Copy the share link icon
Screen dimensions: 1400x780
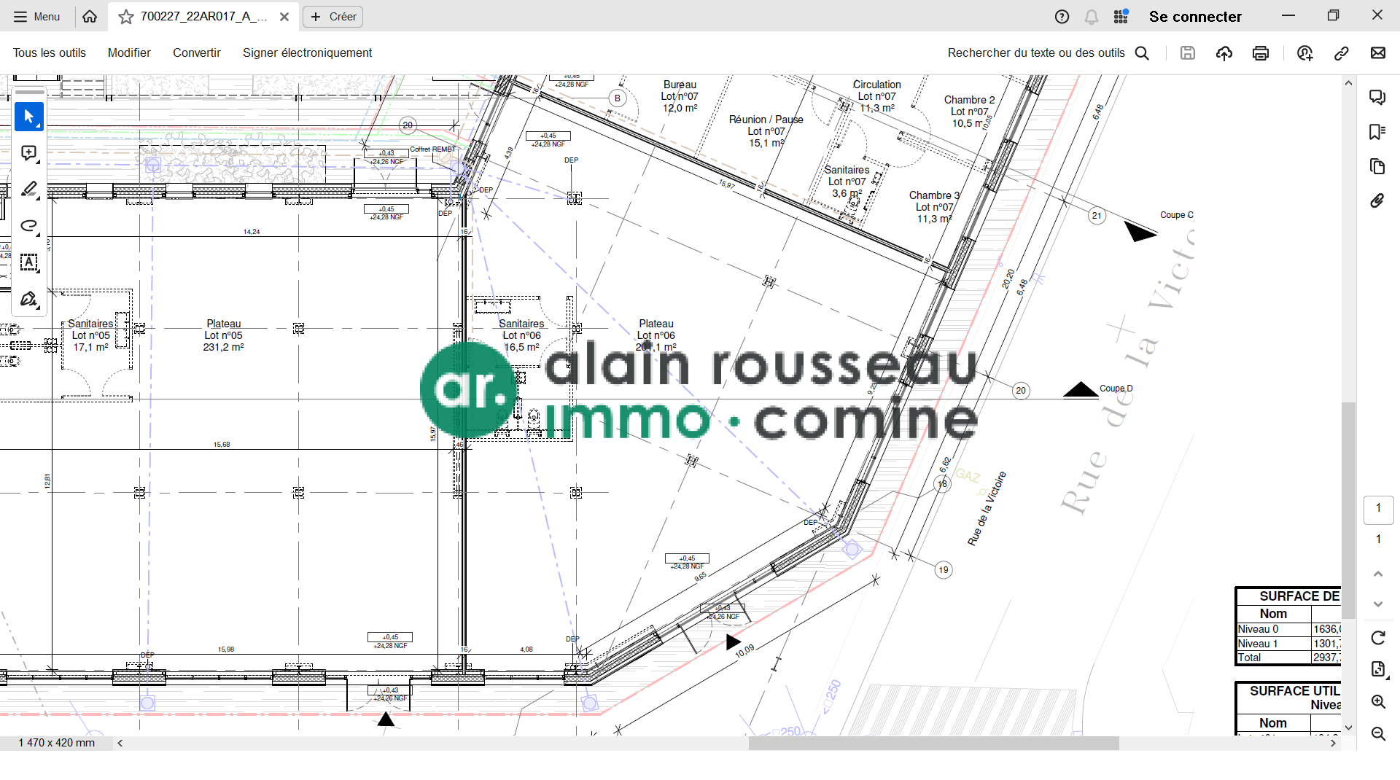pyautogui.click(x=1341, y=52)
